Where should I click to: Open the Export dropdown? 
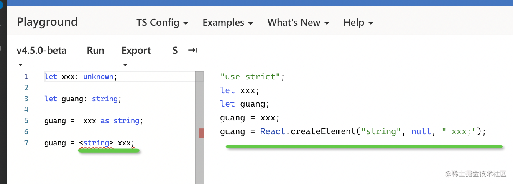coord(136,51)
